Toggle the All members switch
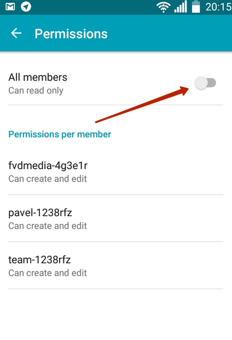Viewport: 232px width, 340px height. click(205, 83)
